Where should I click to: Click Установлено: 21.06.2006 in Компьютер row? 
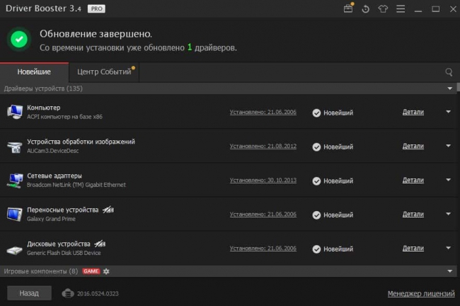coord(263,112)
